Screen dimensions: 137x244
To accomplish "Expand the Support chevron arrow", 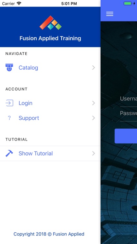I will pyautogui.click(x=93, y=118).
